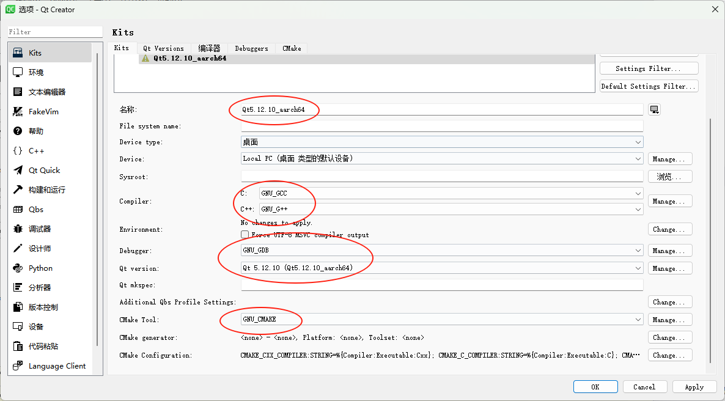This screenshot has width=725, height=401.
Task: Open the Kits category in sidebar
Action: [x=50, y=53]
